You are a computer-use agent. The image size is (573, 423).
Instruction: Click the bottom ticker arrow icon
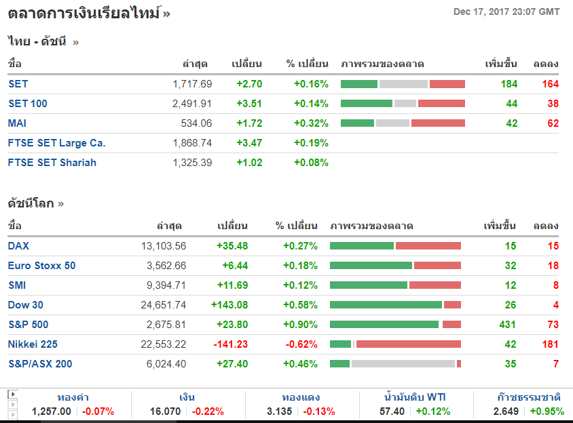pos(12,415)
